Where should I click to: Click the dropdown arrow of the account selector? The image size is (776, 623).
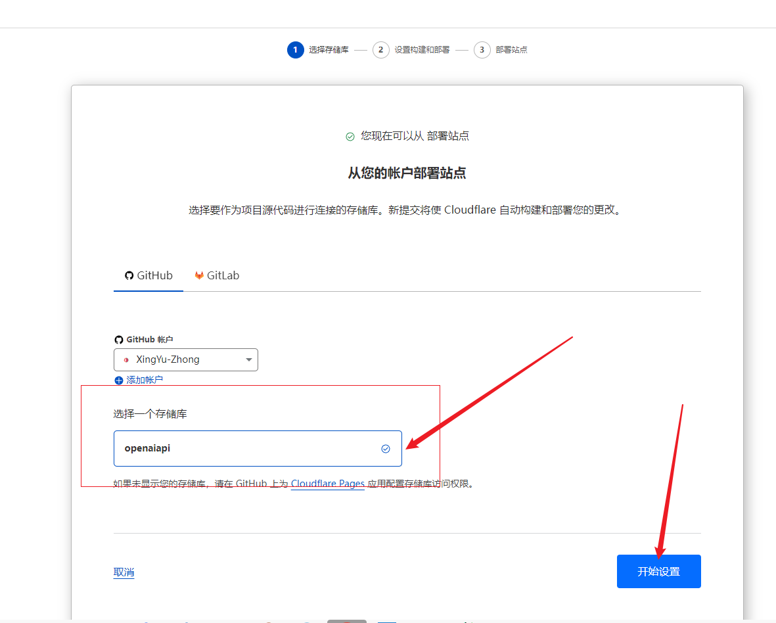[249, 359]
